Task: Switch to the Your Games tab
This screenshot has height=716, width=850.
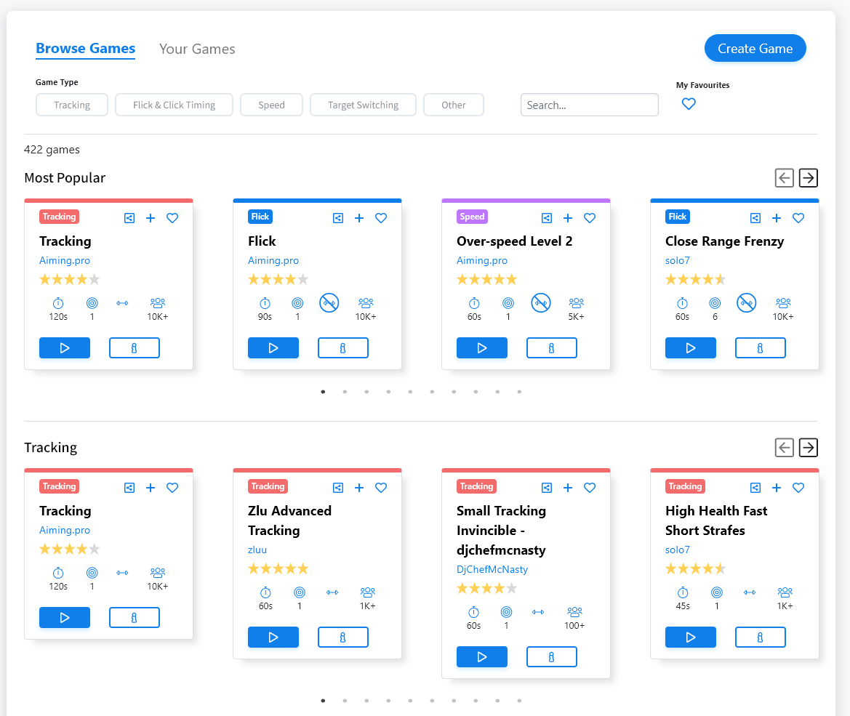Action: (x=196, y=49)
